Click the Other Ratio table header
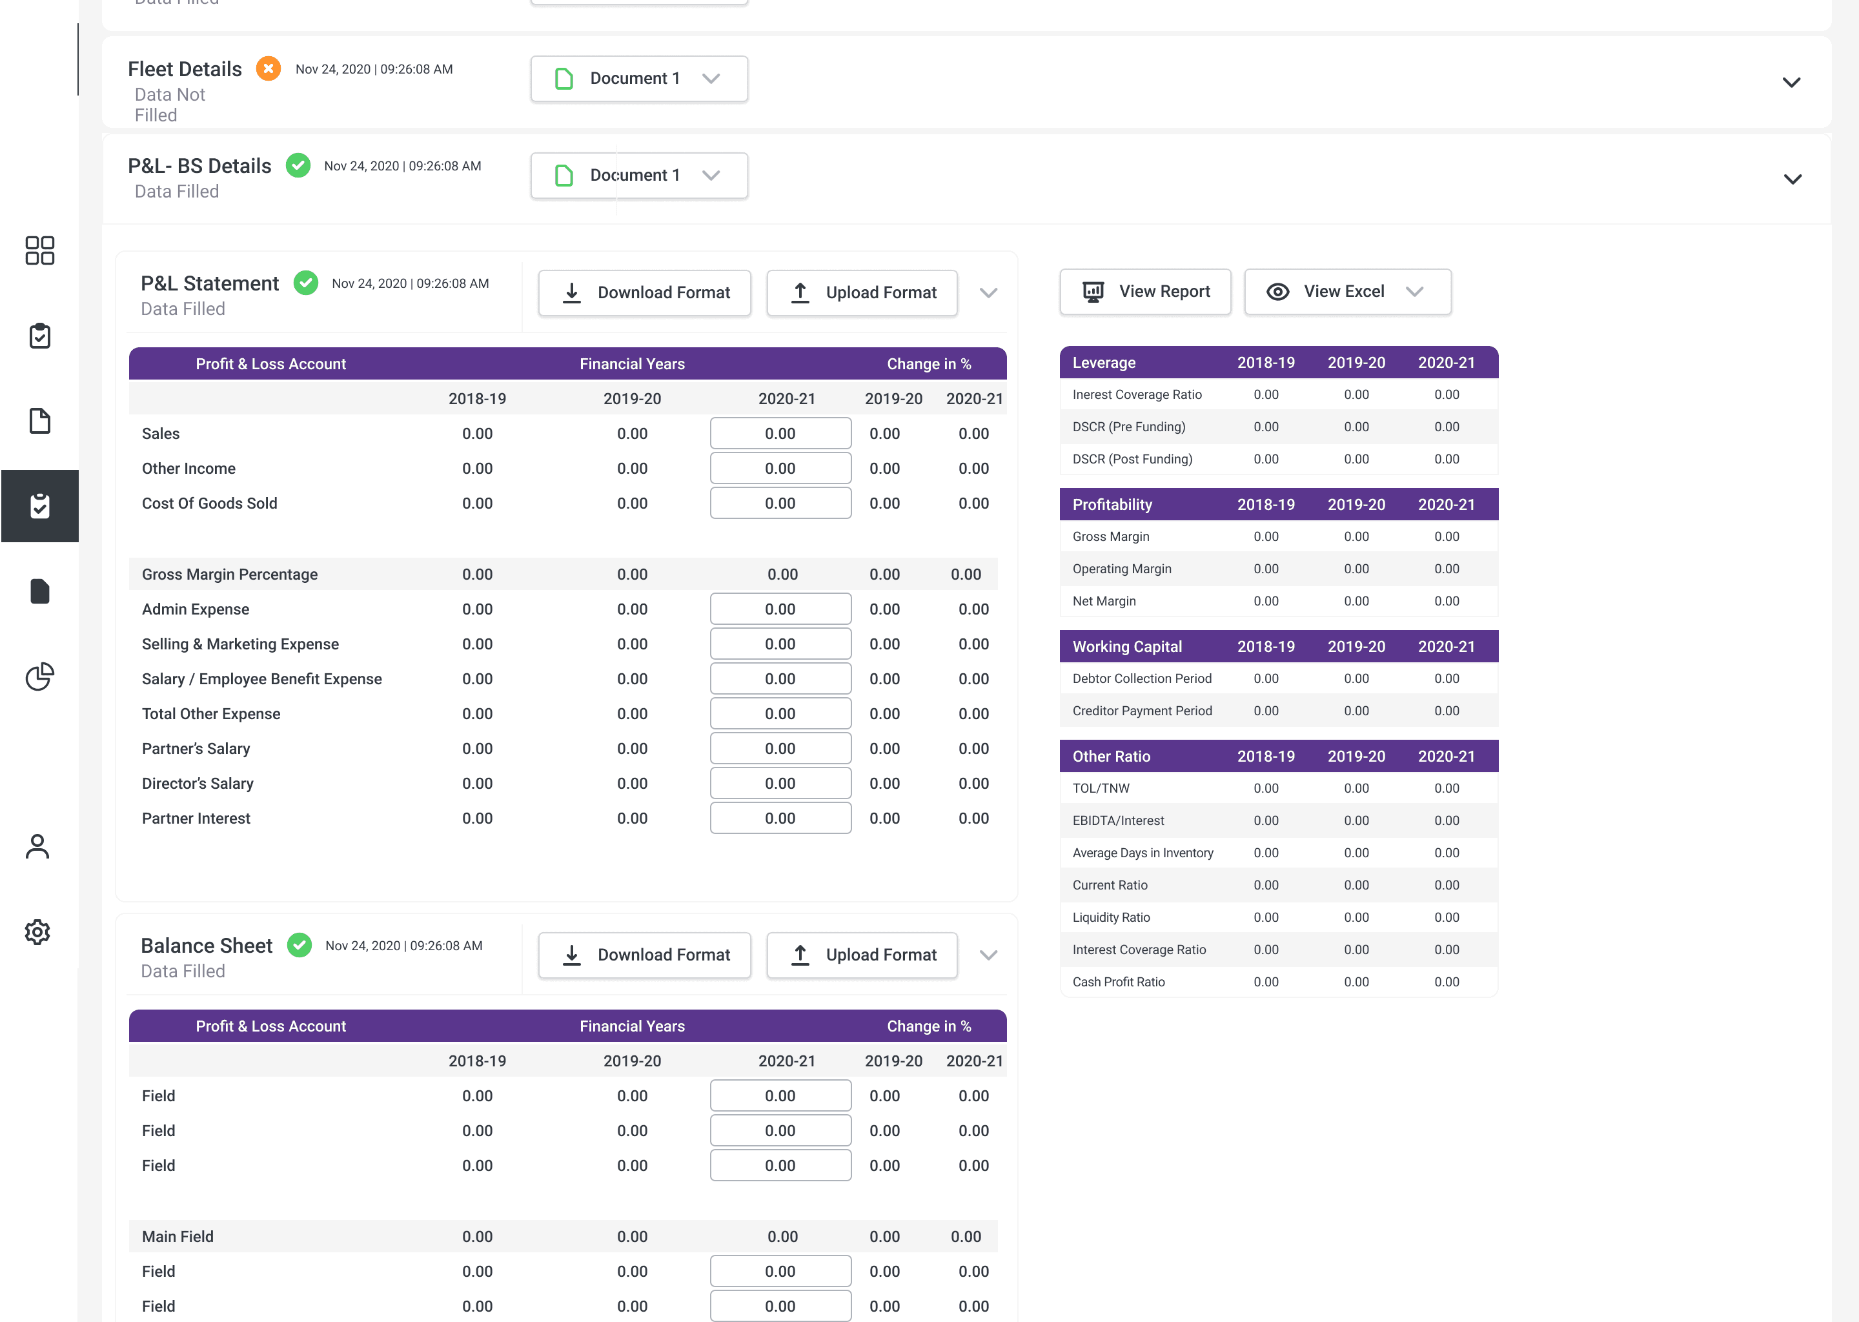This screenshot has height=1322, width=1859. [x=1279, y=757]
